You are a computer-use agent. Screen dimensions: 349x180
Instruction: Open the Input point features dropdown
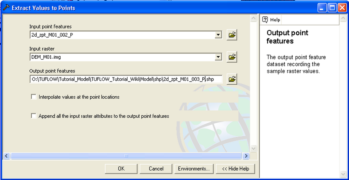219,35
